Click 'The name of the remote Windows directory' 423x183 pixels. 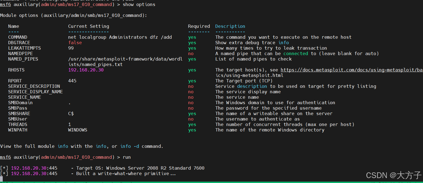[x=270, y=130]
